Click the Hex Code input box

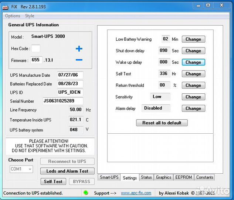(36, 49)
